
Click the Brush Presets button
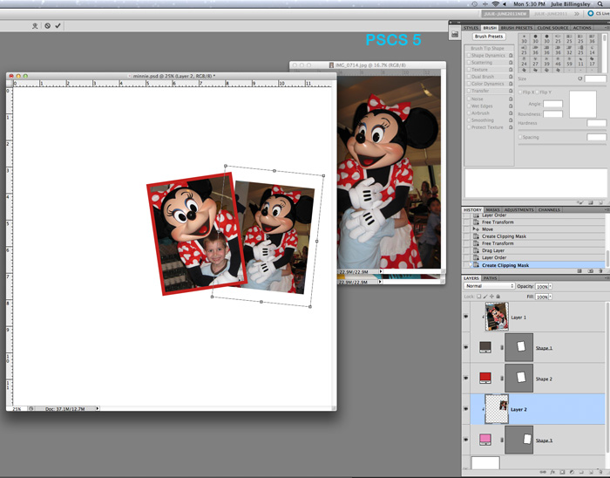(x=489, y=37)
